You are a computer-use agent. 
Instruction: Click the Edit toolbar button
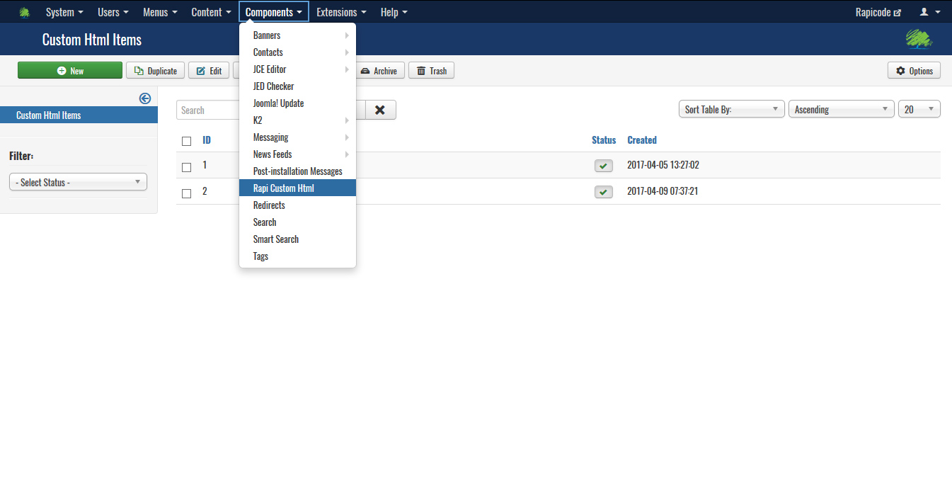(209, 70)
